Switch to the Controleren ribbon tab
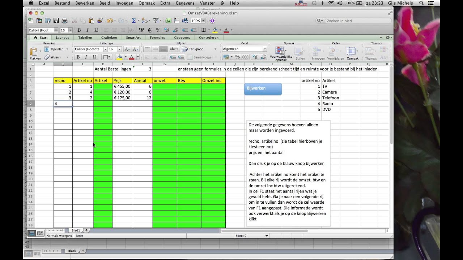This screenshot has height=260, width=463. pos(209,38)
